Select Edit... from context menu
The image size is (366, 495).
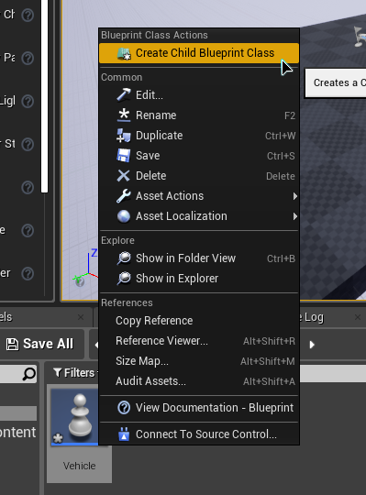click(199, 95)
